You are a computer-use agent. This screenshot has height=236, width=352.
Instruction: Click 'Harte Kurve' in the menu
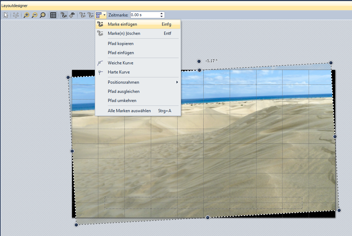(119, 72)
